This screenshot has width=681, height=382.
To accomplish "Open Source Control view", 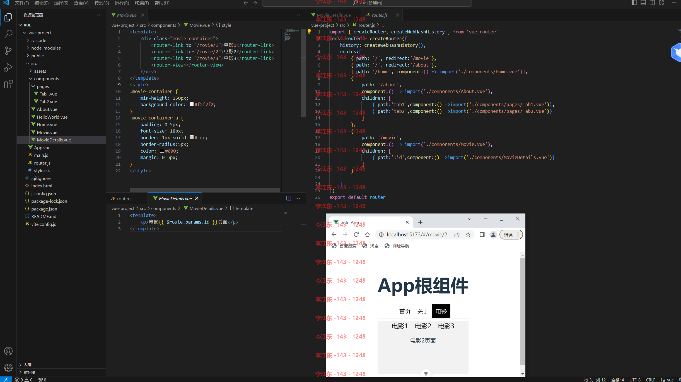I will tap(8, 51).
